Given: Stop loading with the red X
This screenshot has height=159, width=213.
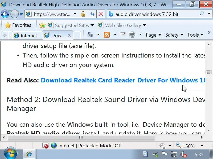Looking at the screenshot, I should (x=101, y=14).
